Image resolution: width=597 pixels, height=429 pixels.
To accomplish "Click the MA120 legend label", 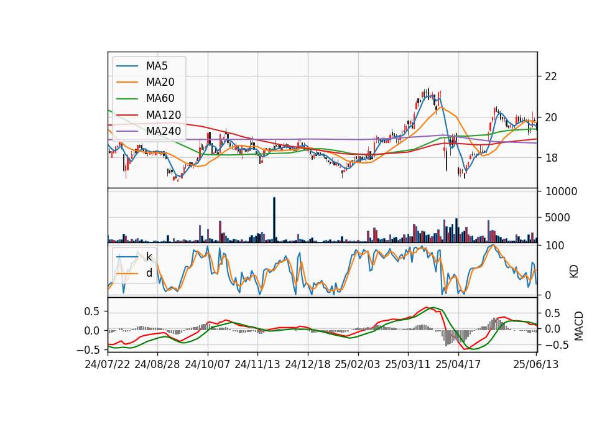I will (164, 115).
